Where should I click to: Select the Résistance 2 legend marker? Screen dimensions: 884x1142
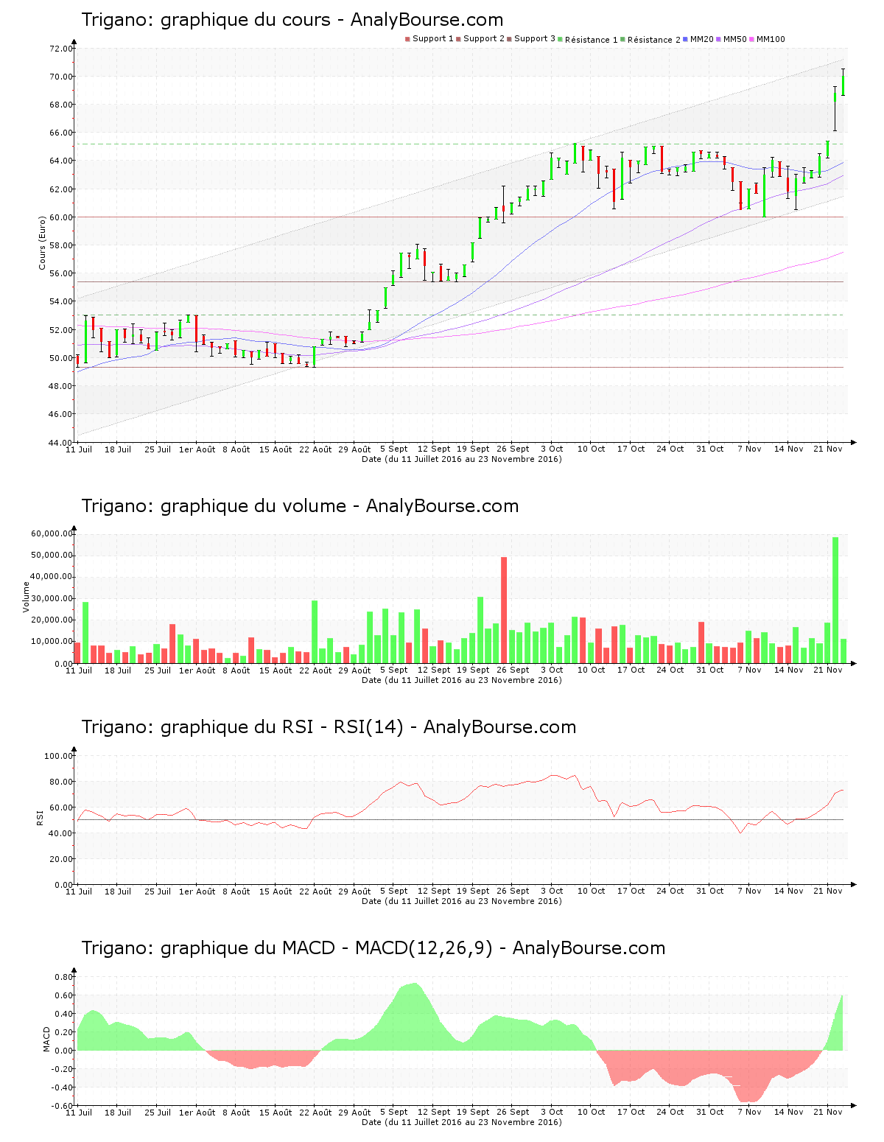(623, 39)
